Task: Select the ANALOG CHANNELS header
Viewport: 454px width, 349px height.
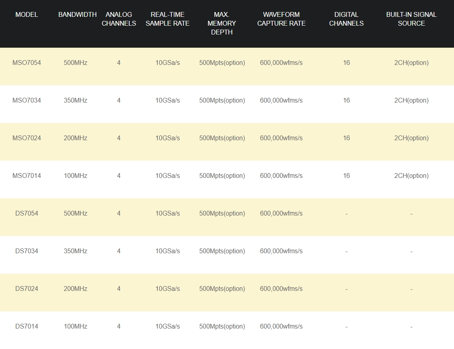Action: (x=119, y=19)
